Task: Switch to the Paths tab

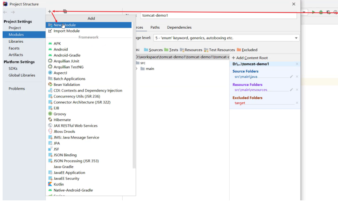Action: pyautogui.click(x=155, y=27)
